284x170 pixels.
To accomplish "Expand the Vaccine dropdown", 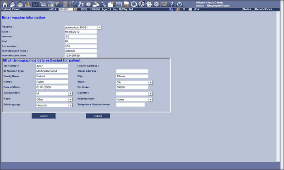I will pyautogui.click(x=99, y=28).
